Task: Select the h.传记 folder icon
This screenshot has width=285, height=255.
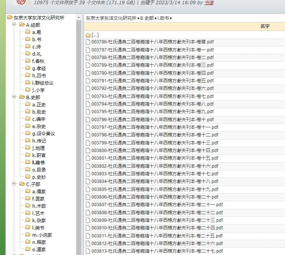Action: coord(28,140)
